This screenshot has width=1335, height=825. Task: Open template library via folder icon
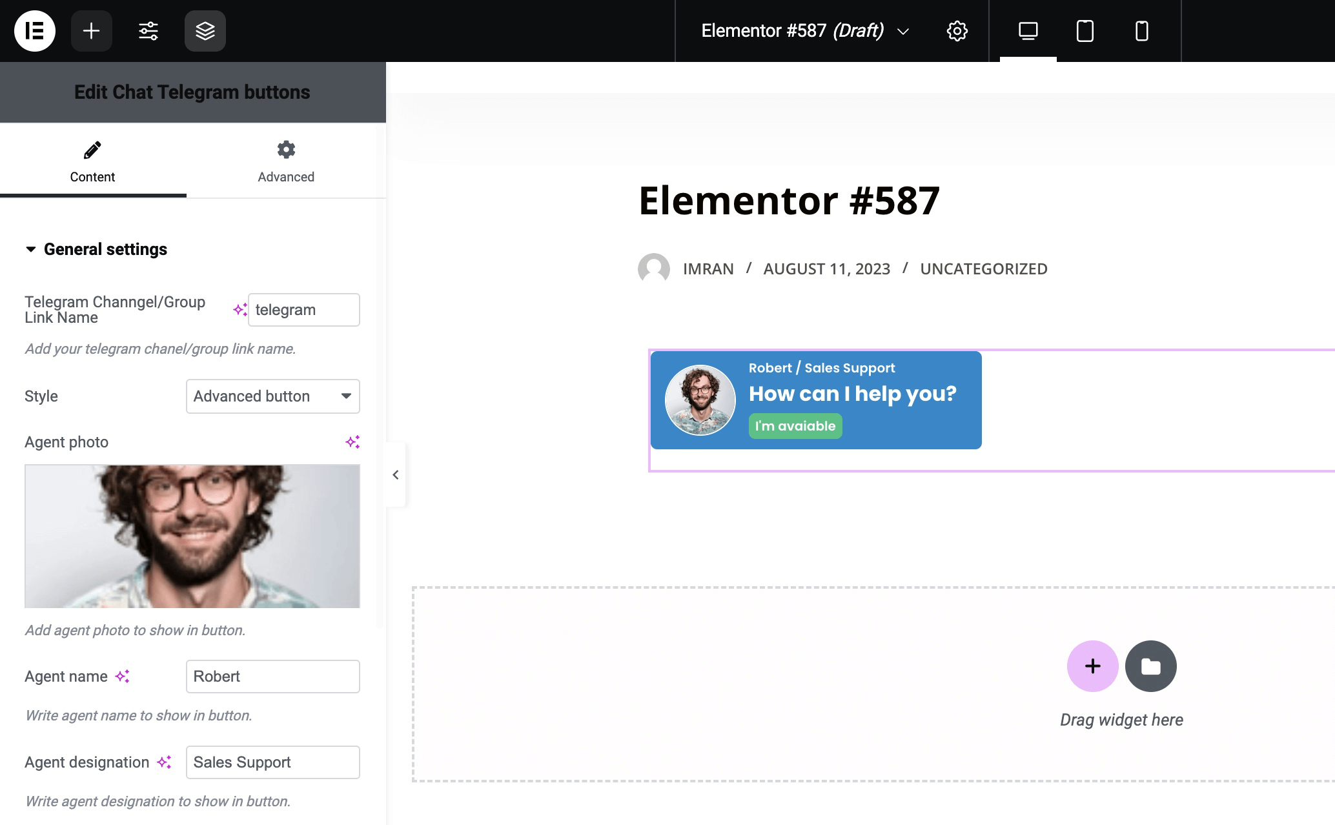click(x=1150, y=666)
